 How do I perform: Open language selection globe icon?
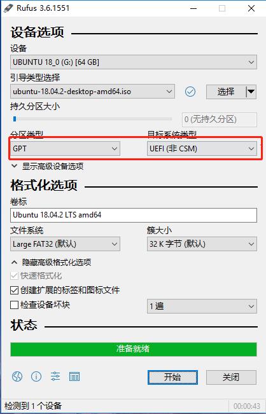[x=17, y=376]
